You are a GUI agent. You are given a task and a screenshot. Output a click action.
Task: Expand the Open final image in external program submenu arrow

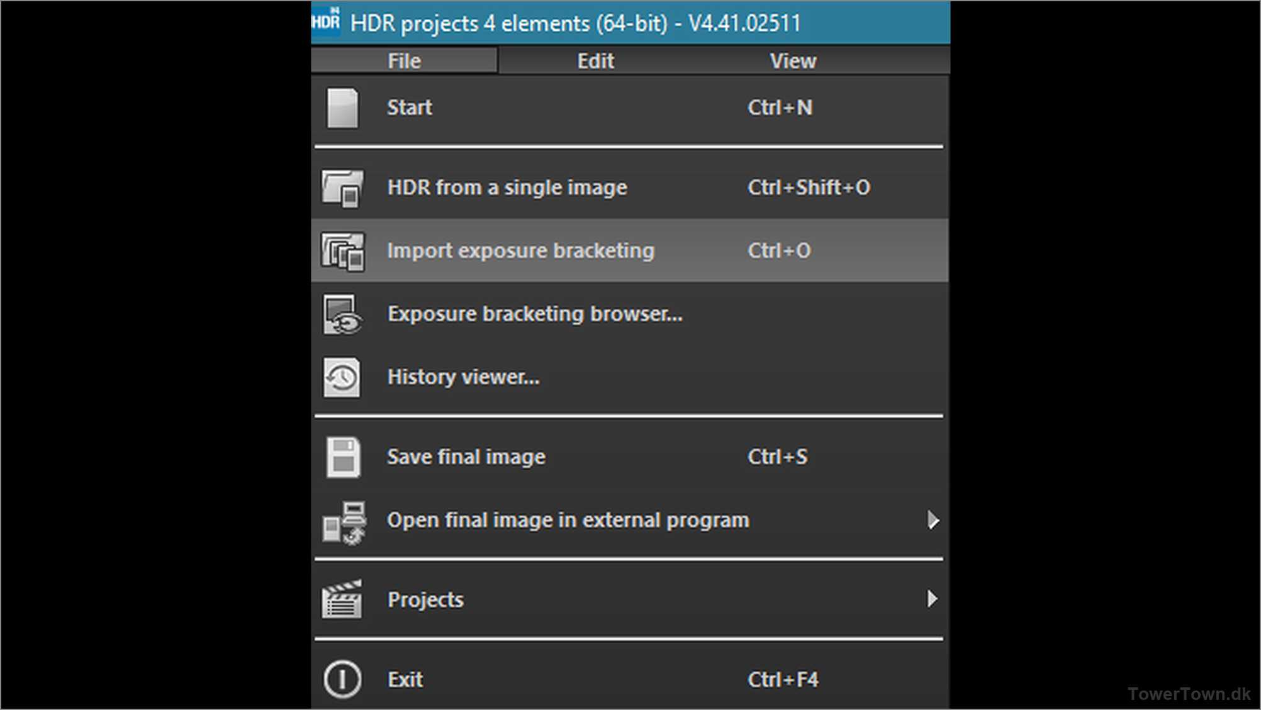click(x=933, y=520)
